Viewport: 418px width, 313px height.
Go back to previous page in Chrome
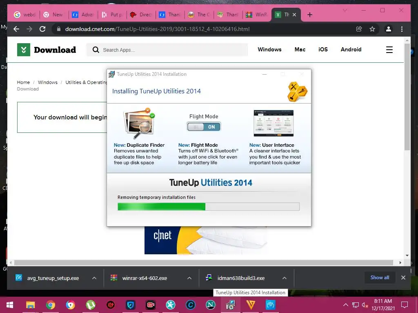coord(16,29)
